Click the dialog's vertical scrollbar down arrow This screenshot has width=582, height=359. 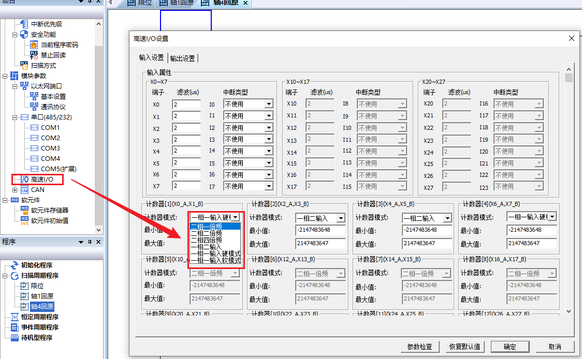coord(569,311)
